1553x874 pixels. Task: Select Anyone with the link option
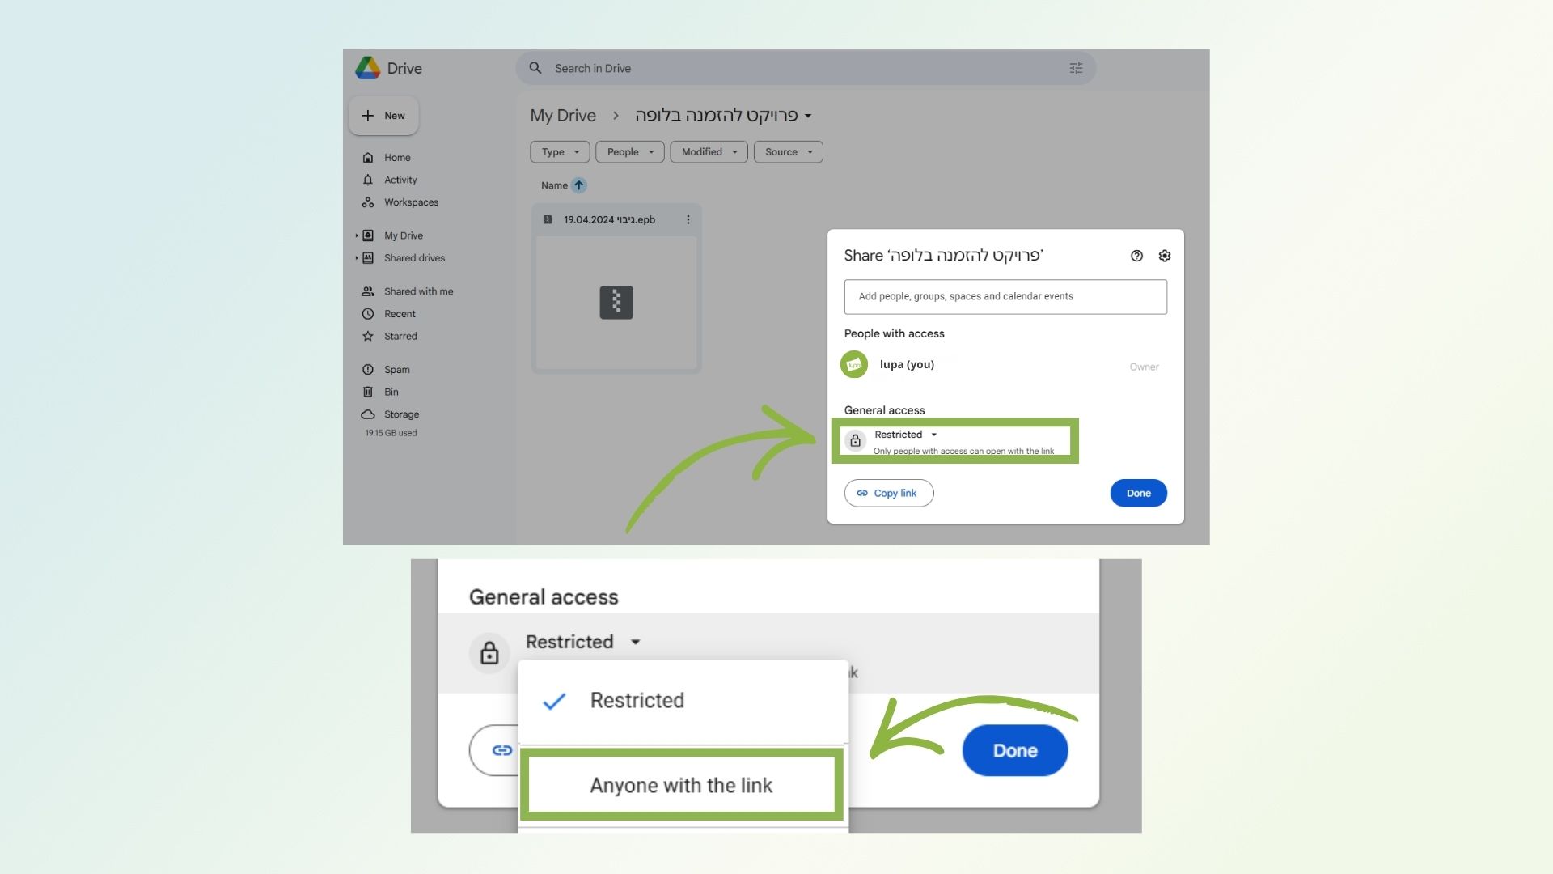click(681, 786)
